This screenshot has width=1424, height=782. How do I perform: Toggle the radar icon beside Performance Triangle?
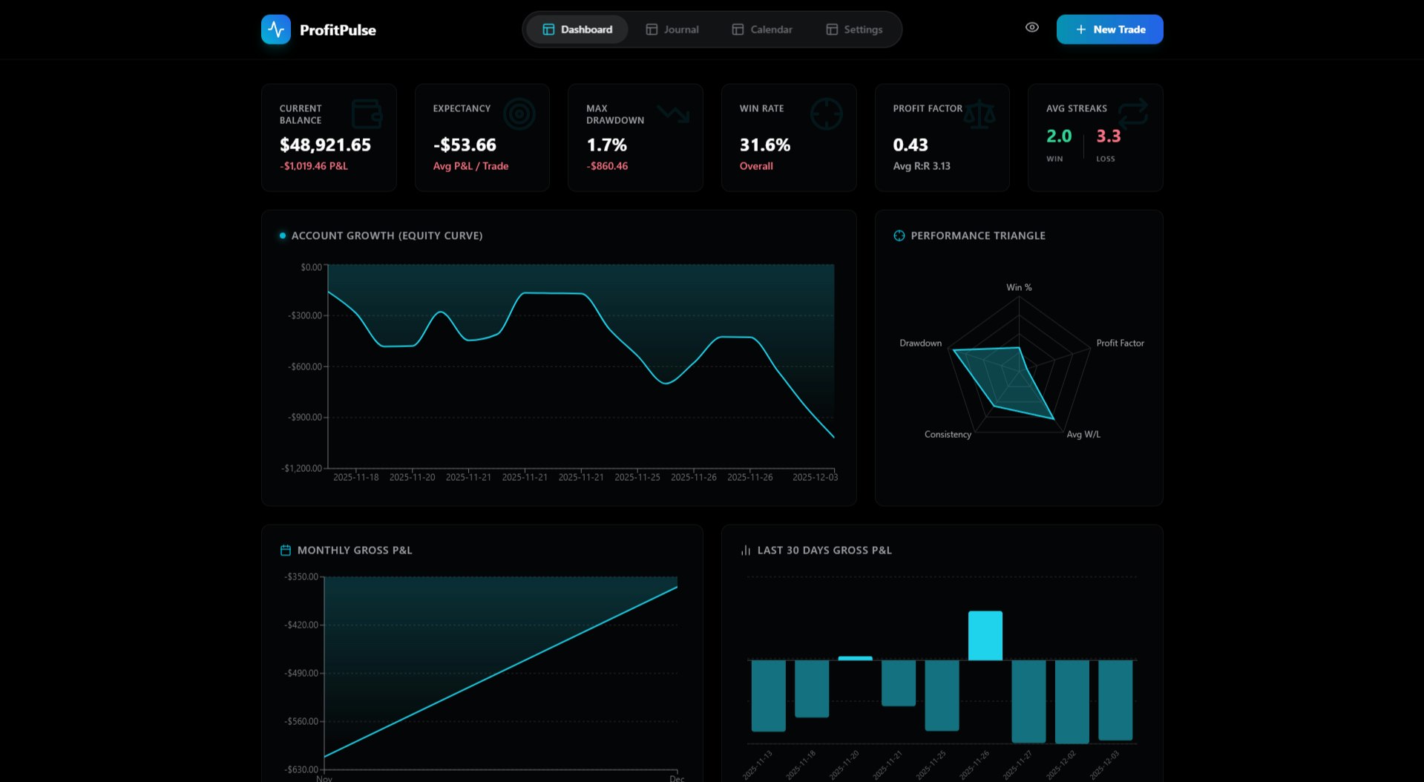[x=898, y=235]
